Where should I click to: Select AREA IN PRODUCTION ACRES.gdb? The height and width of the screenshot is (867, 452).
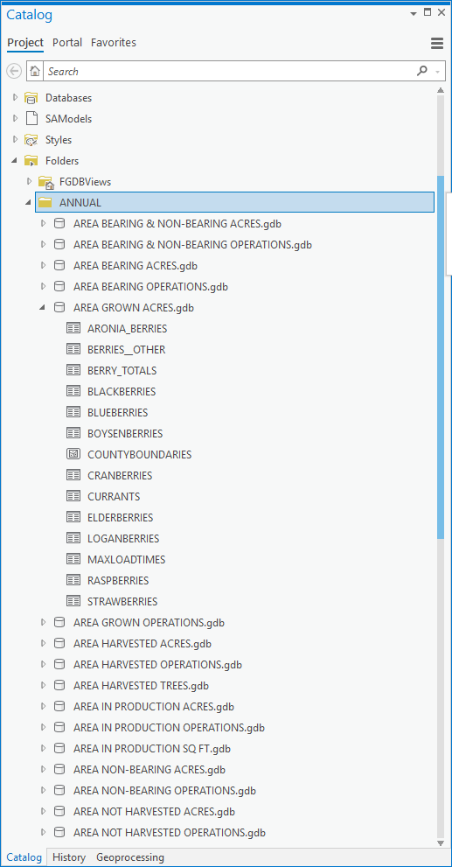coord(154,707)
